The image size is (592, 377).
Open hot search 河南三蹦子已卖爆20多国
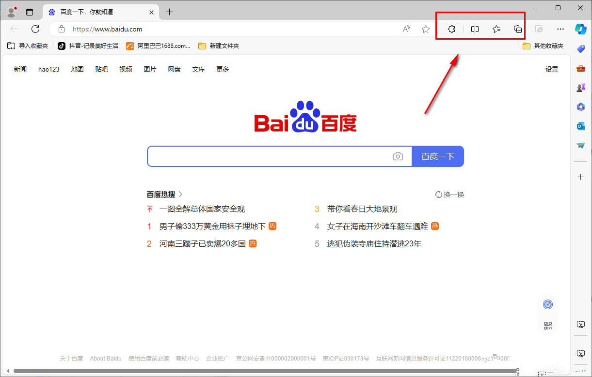tap(202, 244)
